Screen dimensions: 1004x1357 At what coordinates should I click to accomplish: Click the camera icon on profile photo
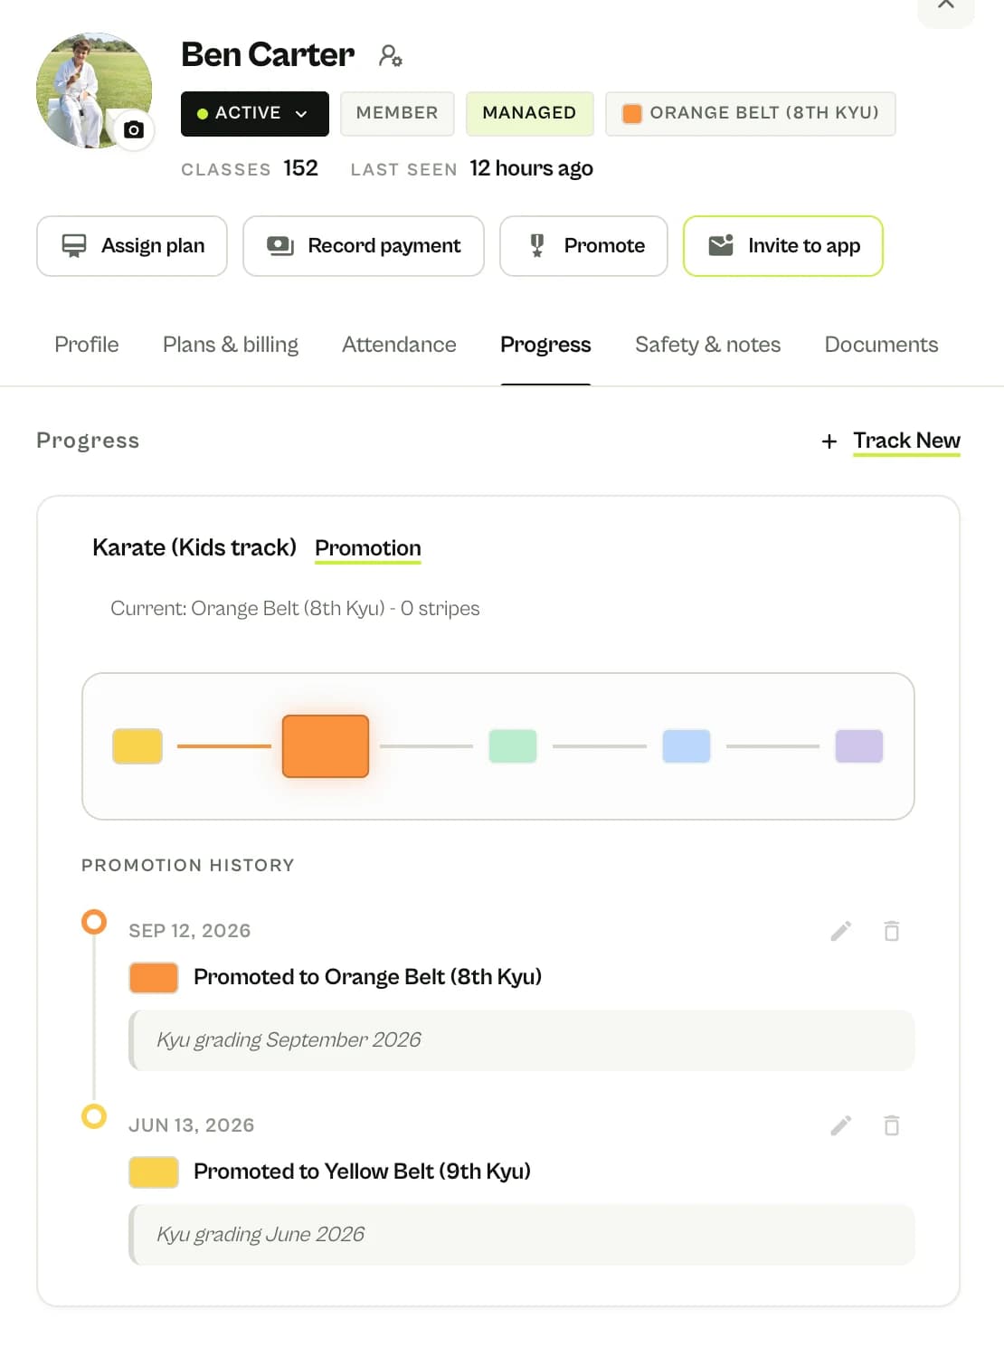point(133,130)
